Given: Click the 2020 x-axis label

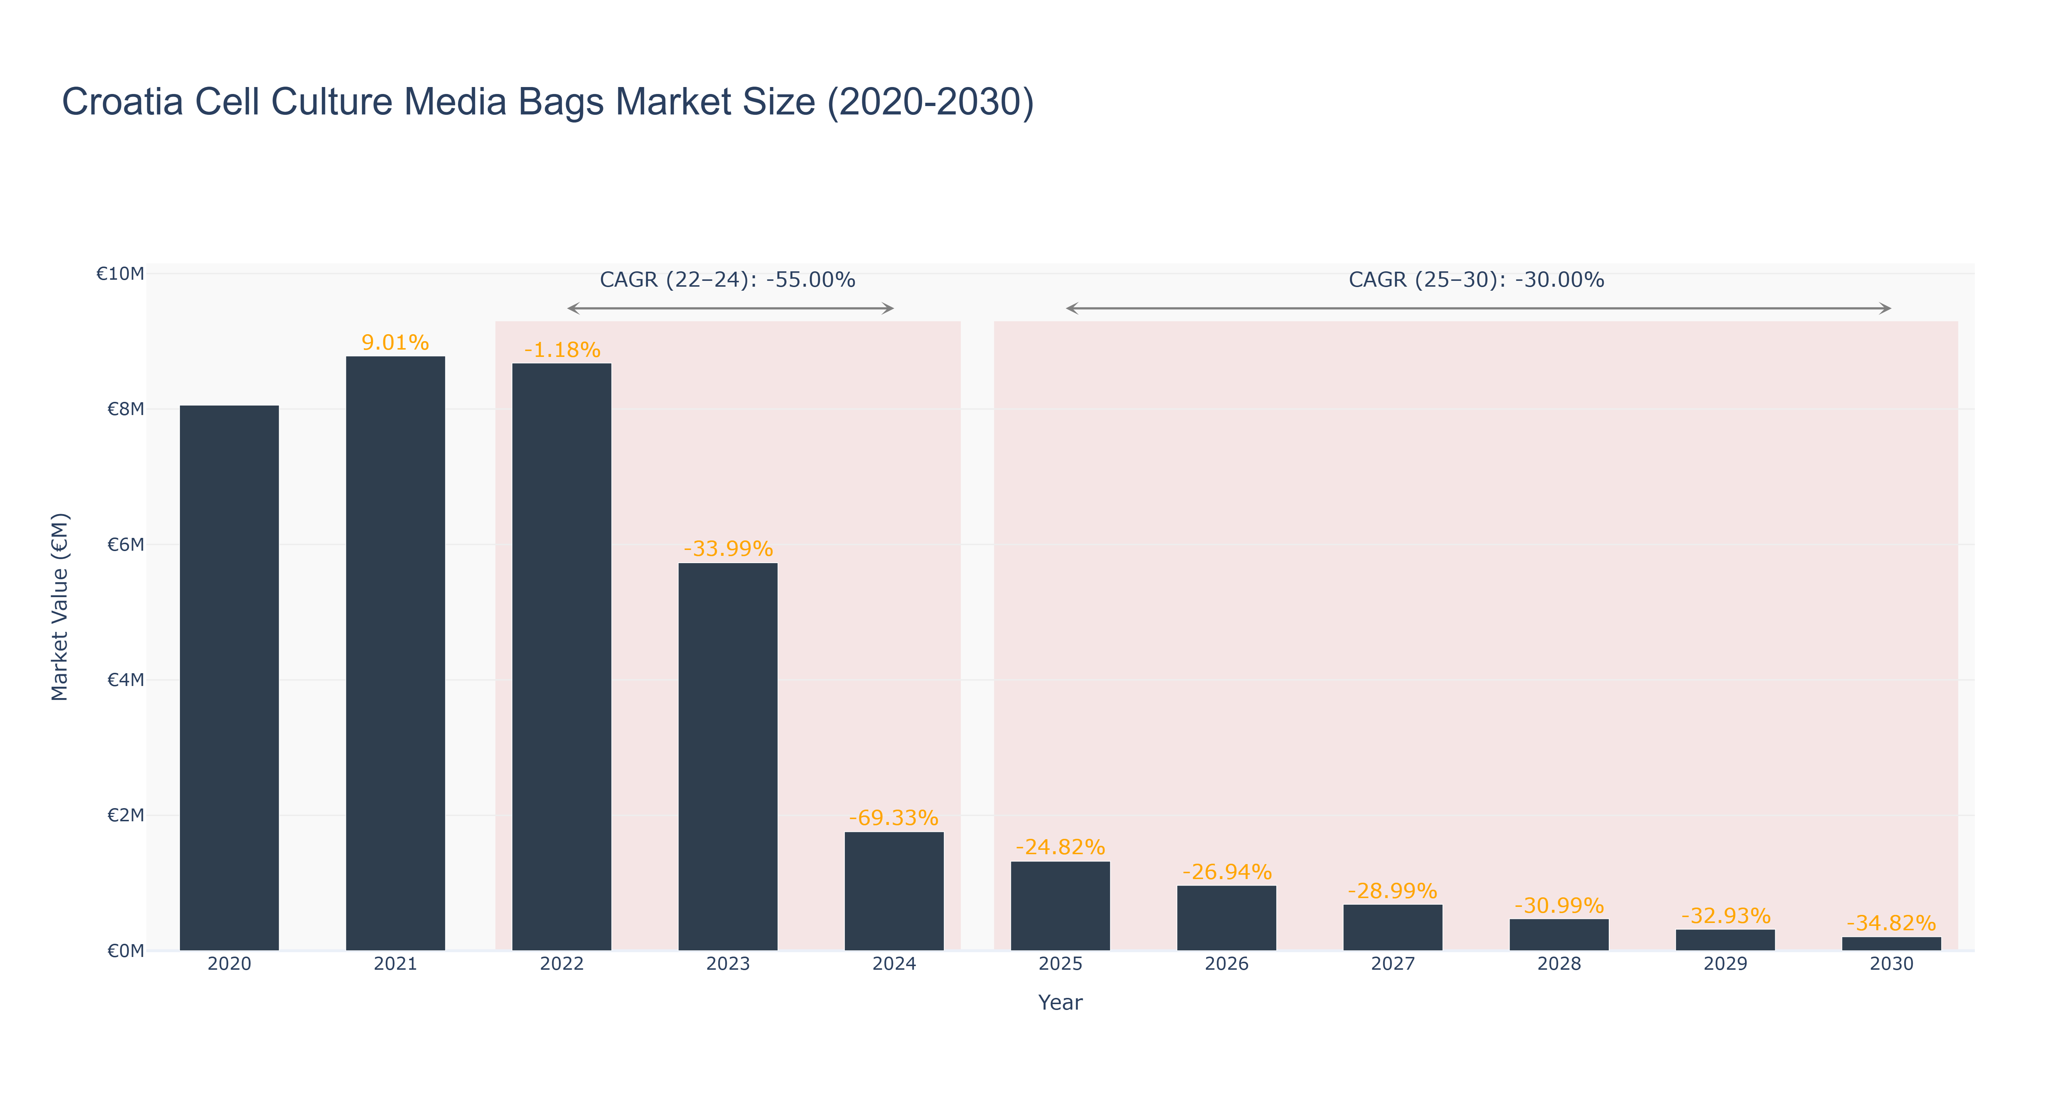Looking at the screenshot, I should [229, 964].
